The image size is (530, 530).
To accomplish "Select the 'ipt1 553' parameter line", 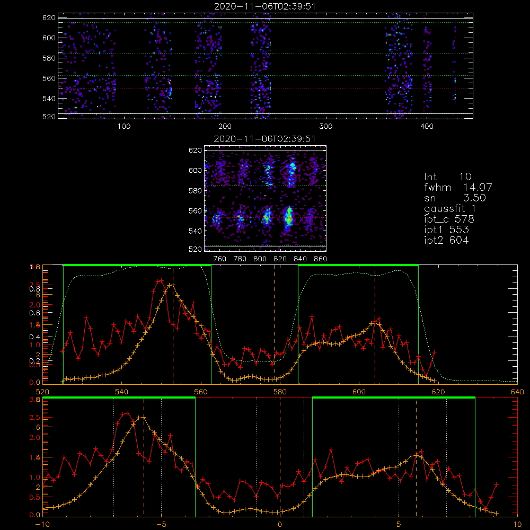I will pos(446,230).
